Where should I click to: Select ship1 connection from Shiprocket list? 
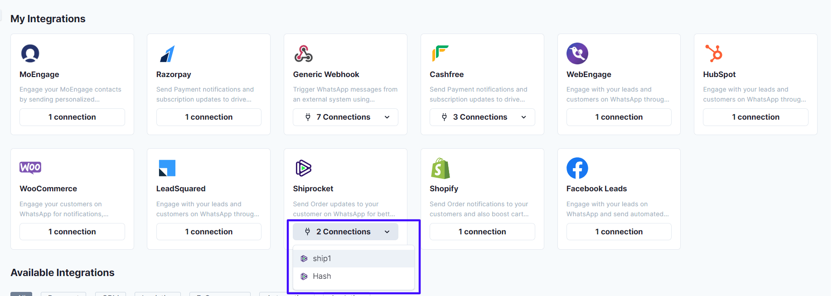[354, 258]
